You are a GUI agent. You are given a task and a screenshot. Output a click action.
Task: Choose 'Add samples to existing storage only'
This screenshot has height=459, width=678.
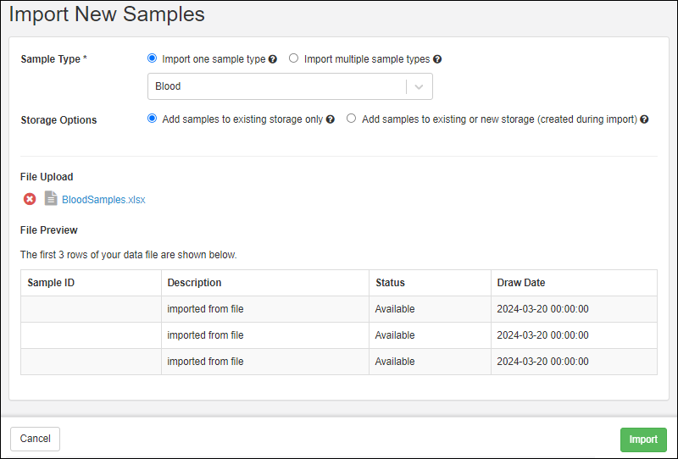pos(153,119)
